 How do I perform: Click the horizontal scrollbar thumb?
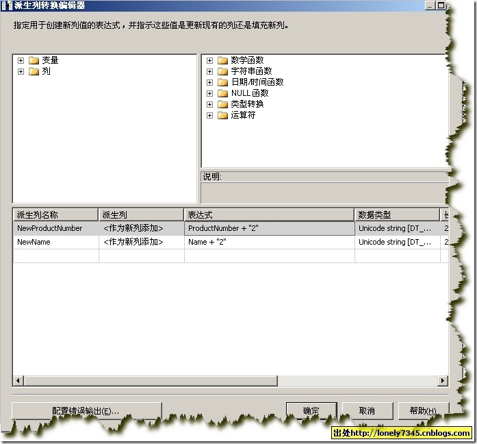coord(151,381)
